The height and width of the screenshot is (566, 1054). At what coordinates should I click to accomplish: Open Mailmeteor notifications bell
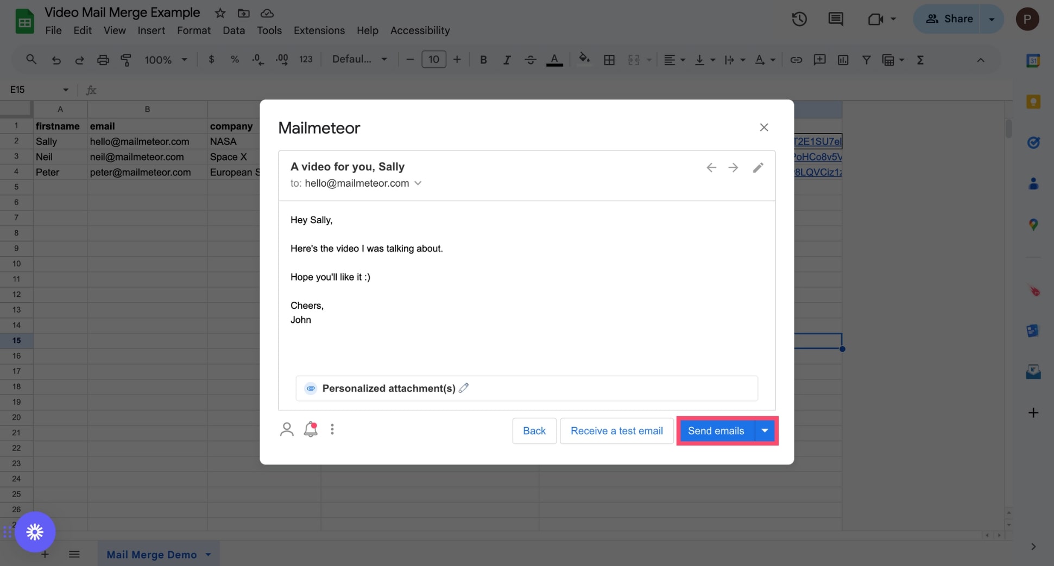coord(311,429)
